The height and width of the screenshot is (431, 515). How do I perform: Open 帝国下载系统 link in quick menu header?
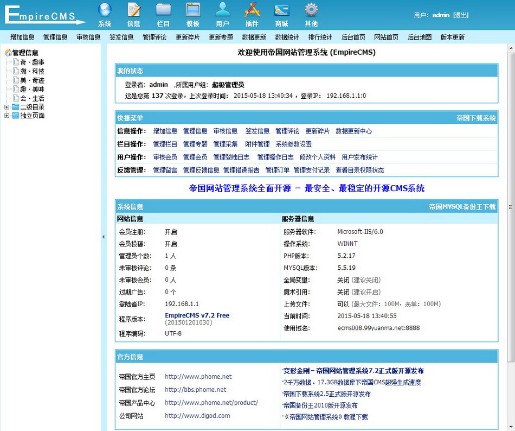tap(476, 118)
